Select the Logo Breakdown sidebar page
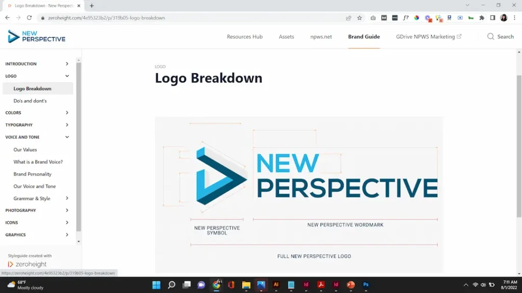522x293 pixels. 38,89
